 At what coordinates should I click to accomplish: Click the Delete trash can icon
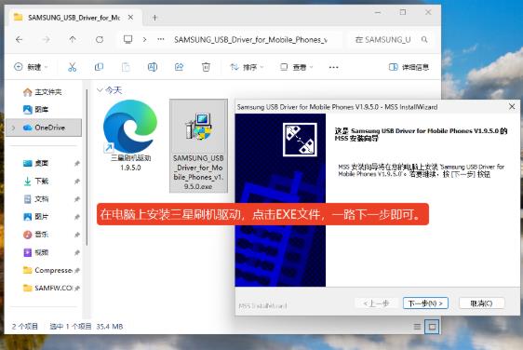206,67
